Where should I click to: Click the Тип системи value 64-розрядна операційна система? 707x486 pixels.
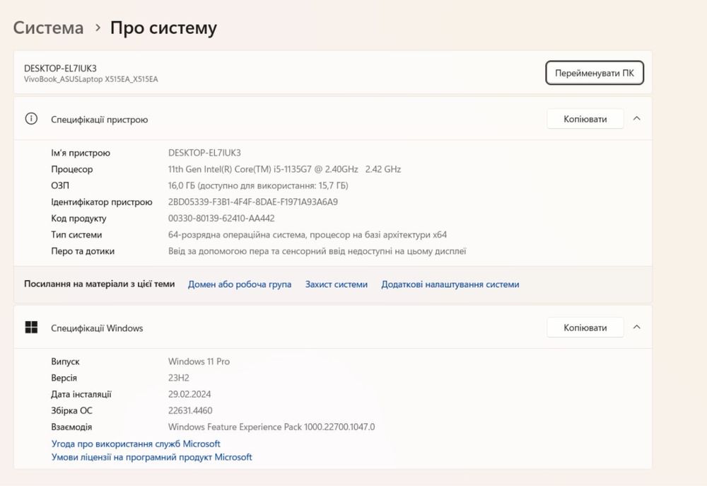point(308,235)
